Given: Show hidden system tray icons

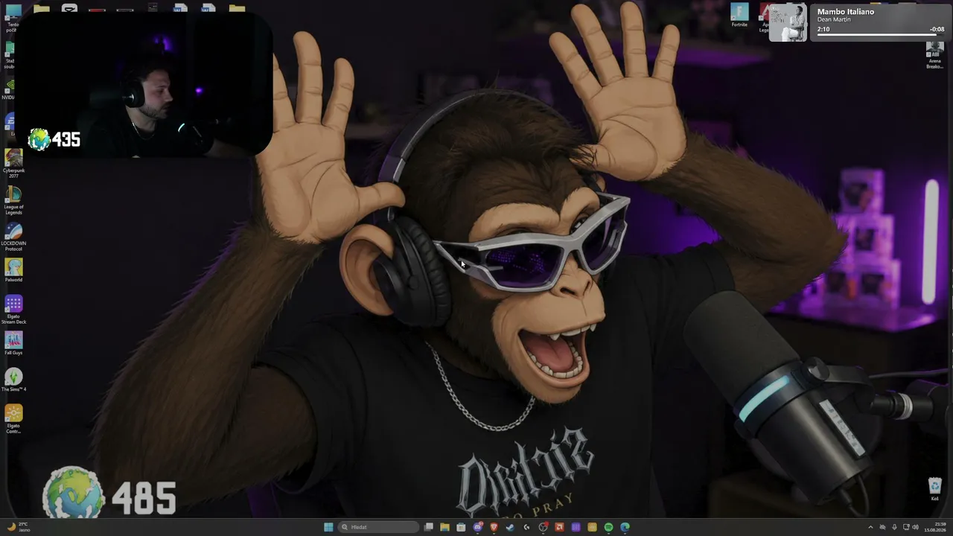Looking at the screenshot, I should click(870, 527).
